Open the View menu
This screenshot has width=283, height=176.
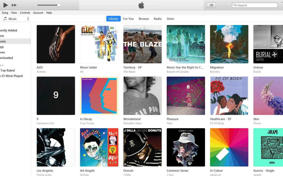[14, 13]
